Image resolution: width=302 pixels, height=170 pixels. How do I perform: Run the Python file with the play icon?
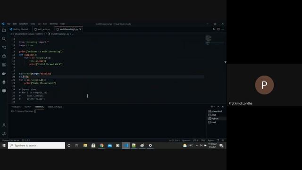[x=214, y=29]
